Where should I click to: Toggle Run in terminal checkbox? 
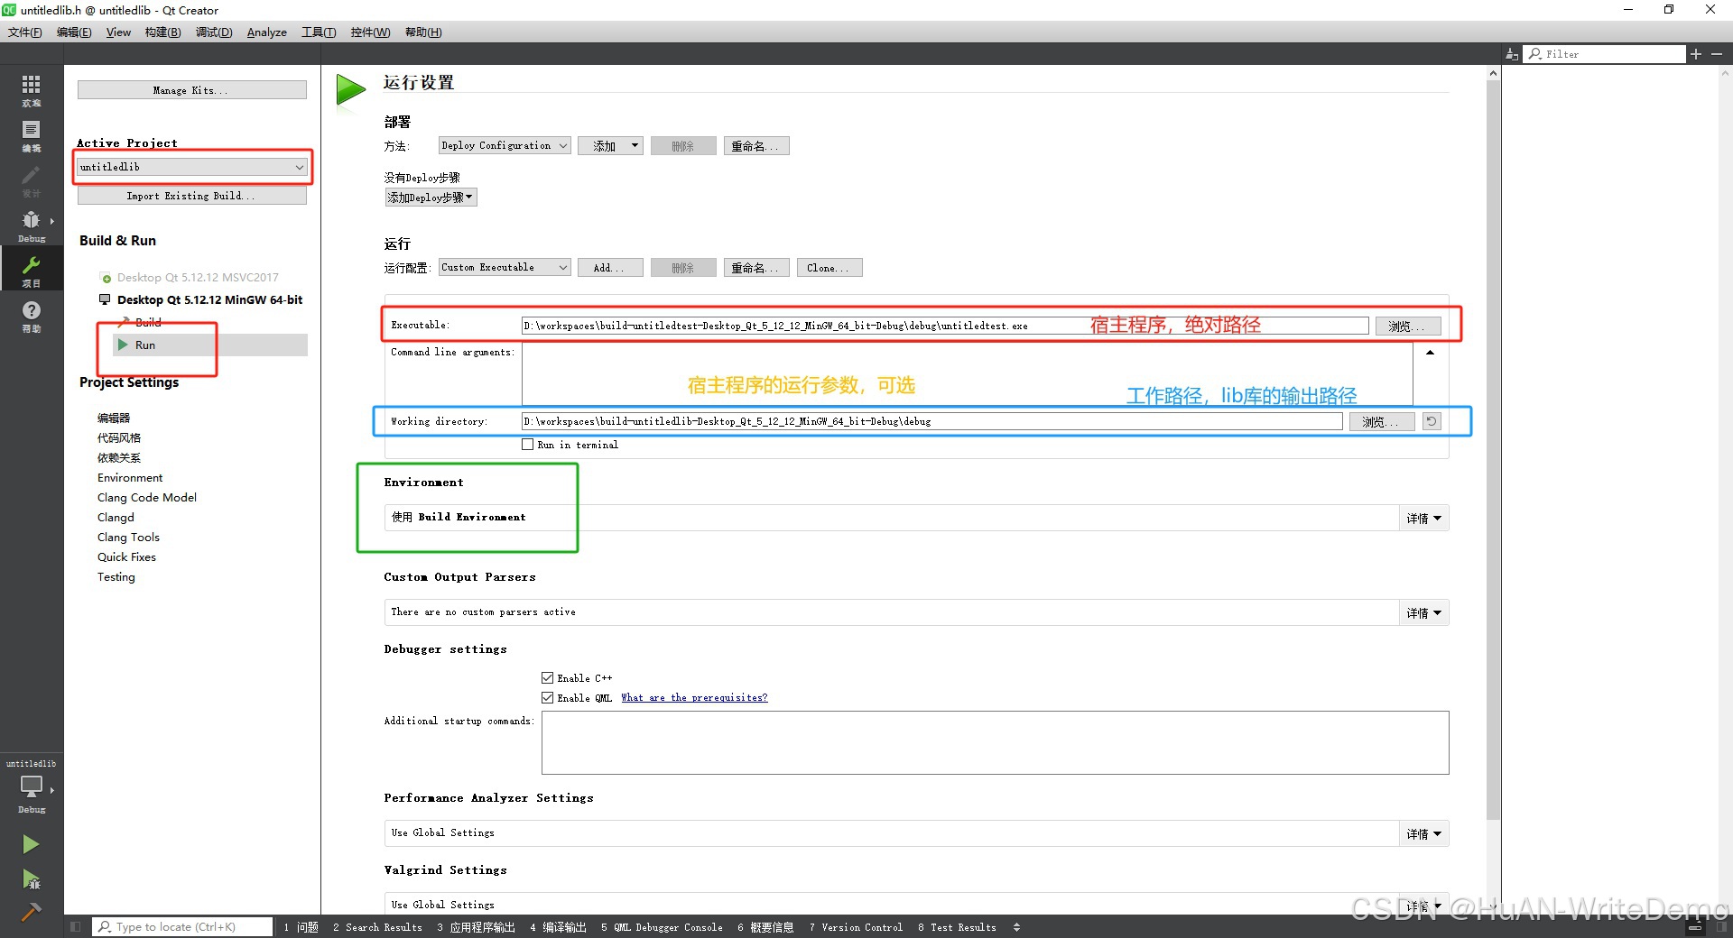click(528, 445)
